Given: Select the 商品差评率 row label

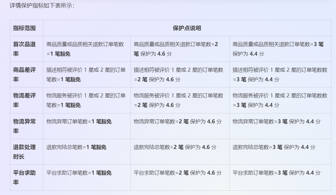Looking at the screenshot, I should pyautogui.click(x=24, y=74).
